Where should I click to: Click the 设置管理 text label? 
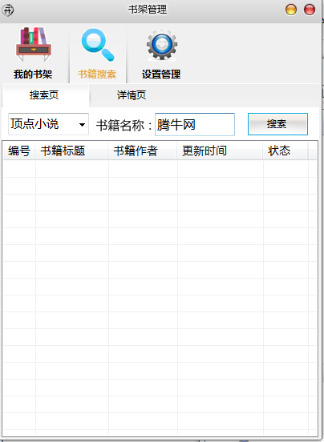[x=161, y=74]
